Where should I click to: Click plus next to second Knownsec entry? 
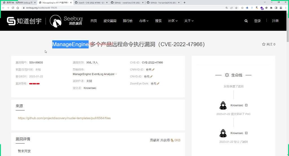click(246, 133)
